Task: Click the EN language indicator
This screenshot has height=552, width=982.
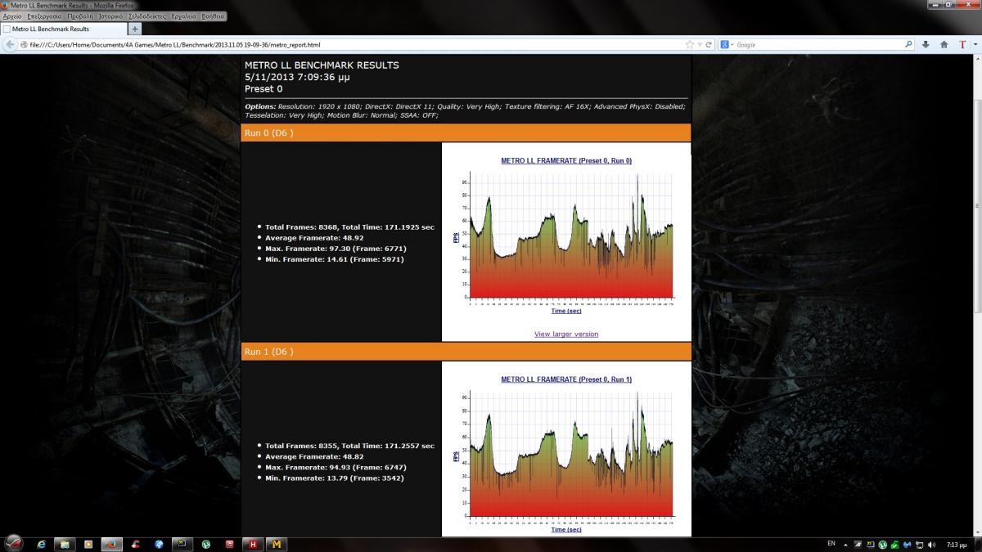Action: (831, 543)
